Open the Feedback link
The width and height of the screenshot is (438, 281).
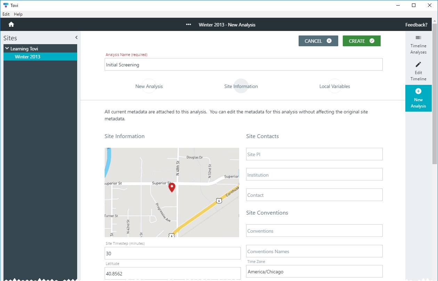[416, 25]
